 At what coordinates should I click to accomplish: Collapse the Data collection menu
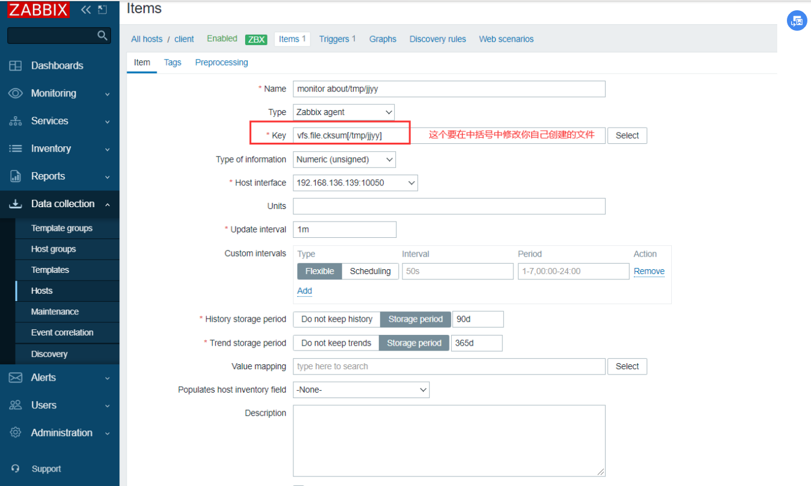pos(107,205)
